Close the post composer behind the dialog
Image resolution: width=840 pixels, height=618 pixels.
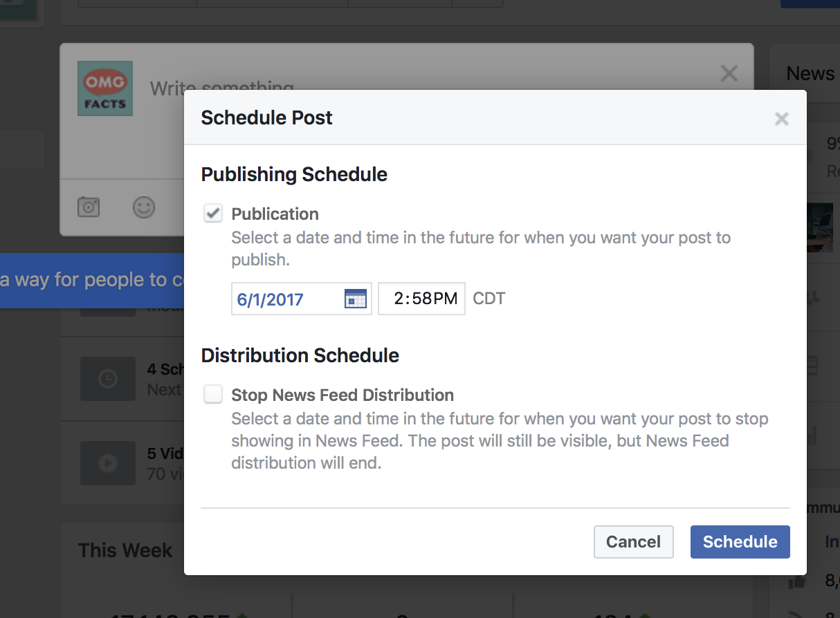(x=729, y=73)
